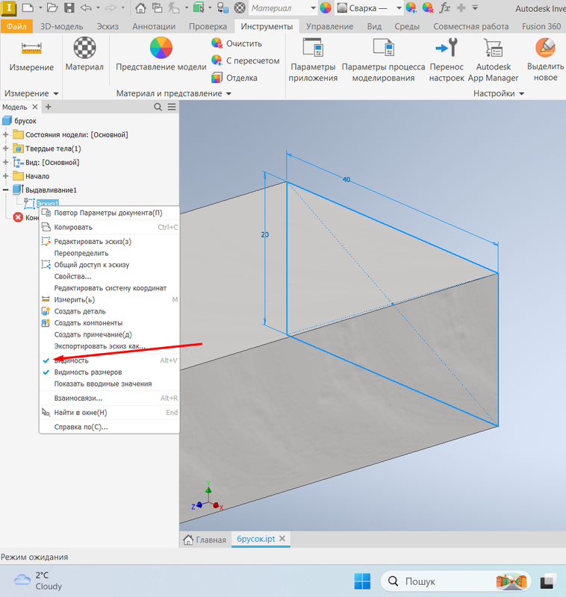Select Переопределить menu entry

109,253
